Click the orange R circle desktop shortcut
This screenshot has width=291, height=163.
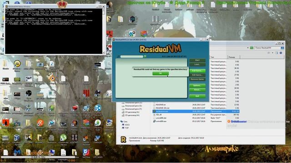40,123
